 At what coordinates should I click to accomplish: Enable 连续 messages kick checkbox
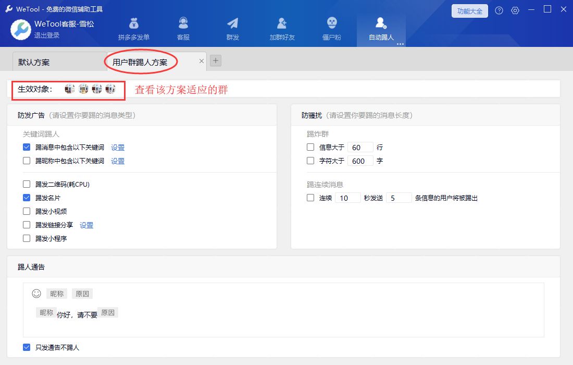[x=310, y=198]
